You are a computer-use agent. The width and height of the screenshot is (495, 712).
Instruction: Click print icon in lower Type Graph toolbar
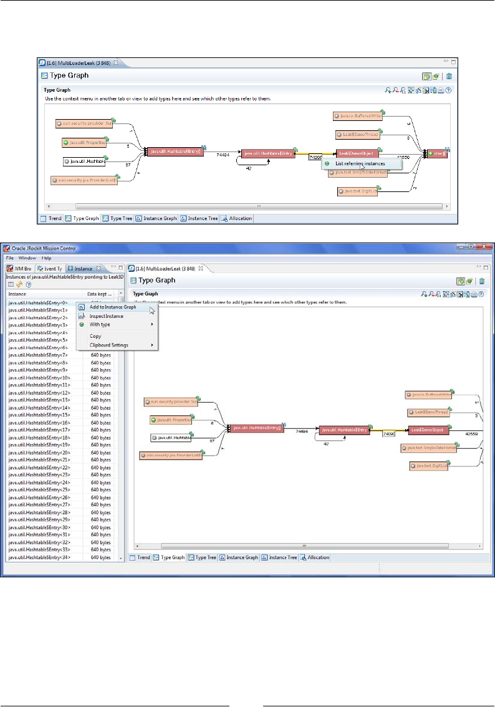click(474, 294)
